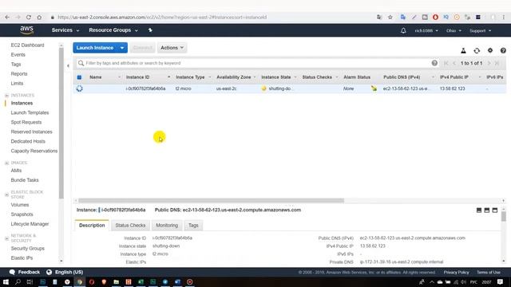Click the Opera extension icon in browser toolbar
The image size is (511, 287).
pos(435,18)
